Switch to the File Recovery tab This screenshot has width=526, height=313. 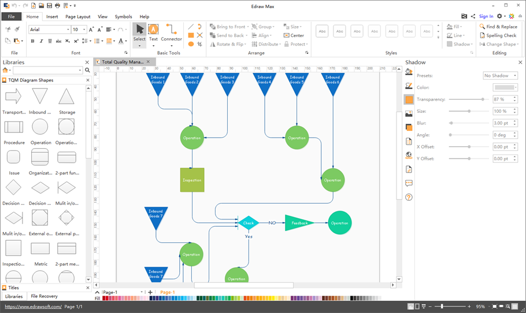[x=44, y=296]
